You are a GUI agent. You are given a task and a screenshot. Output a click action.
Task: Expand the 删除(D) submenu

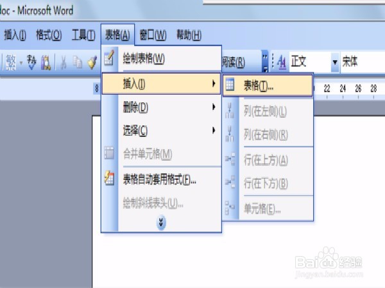pyautogui.click(x=161, y=108)
